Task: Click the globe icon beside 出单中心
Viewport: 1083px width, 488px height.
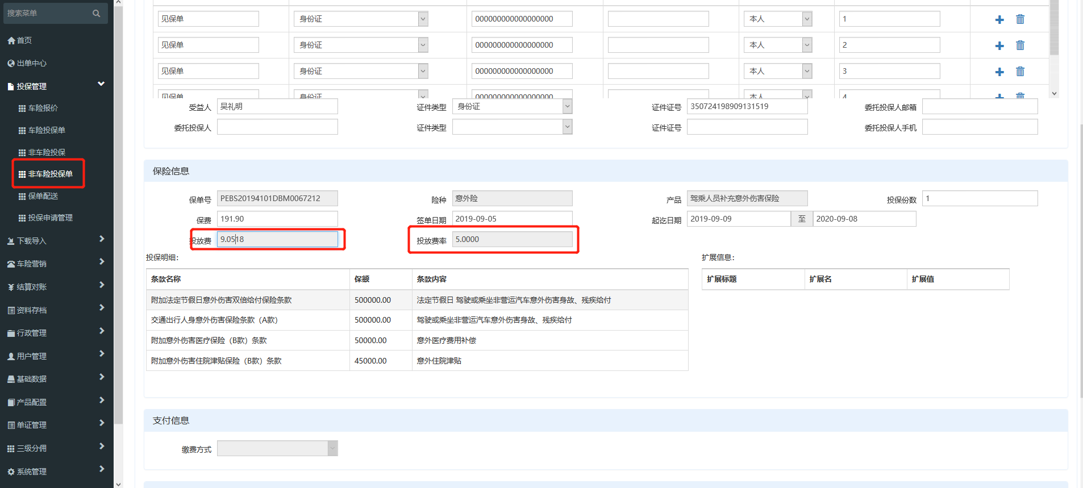Action: point(11,63)
